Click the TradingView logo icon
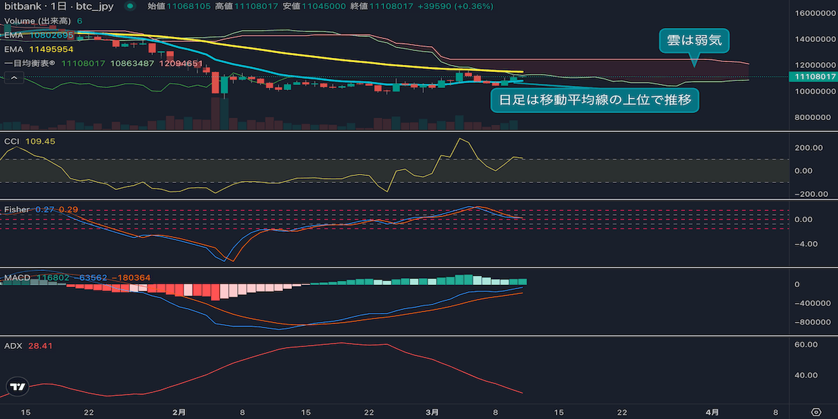This screenshot has width=838, height=419. (17, 386)
